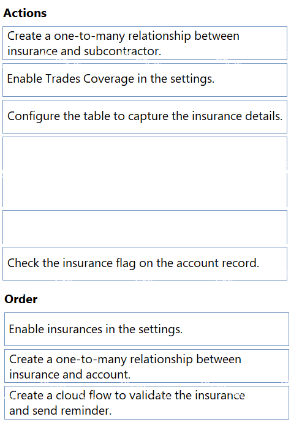The width and height of the screenshot is (291, 422).
Task: Click the words Trades Coverage in the second action
Action: click(x=90, y=79)
